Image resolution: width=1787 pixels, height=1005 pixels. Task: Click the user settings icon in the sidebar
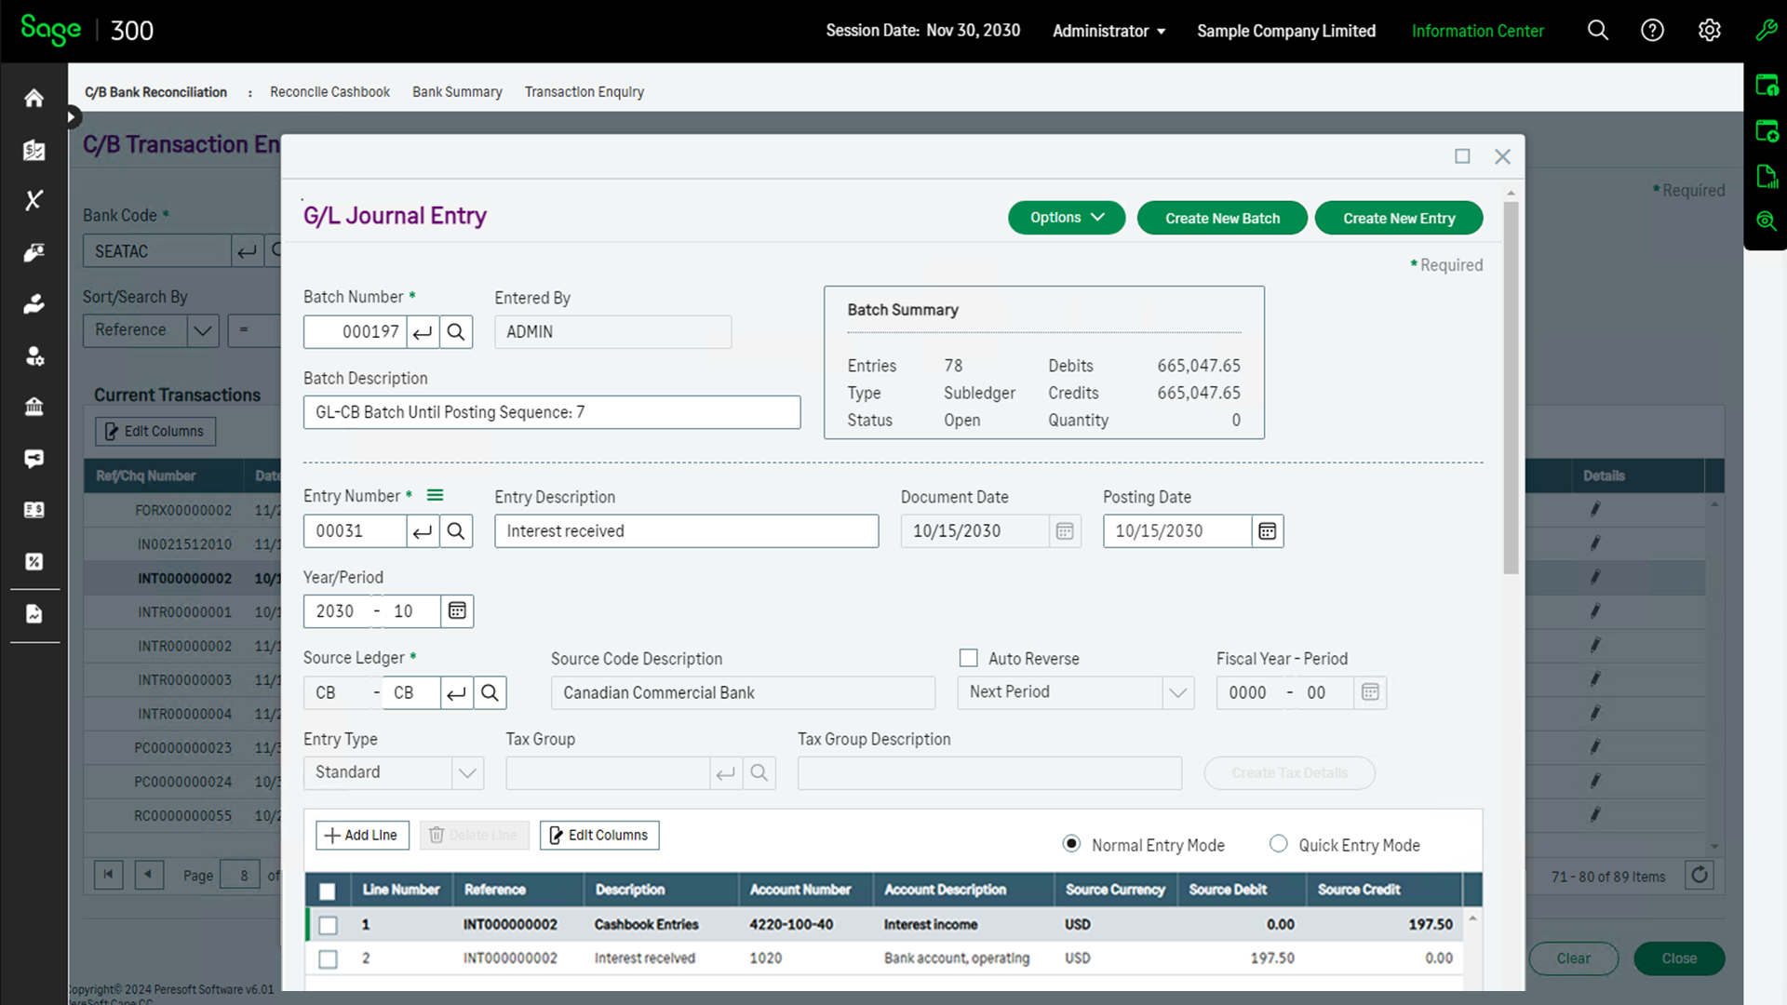tap(34, 356)
